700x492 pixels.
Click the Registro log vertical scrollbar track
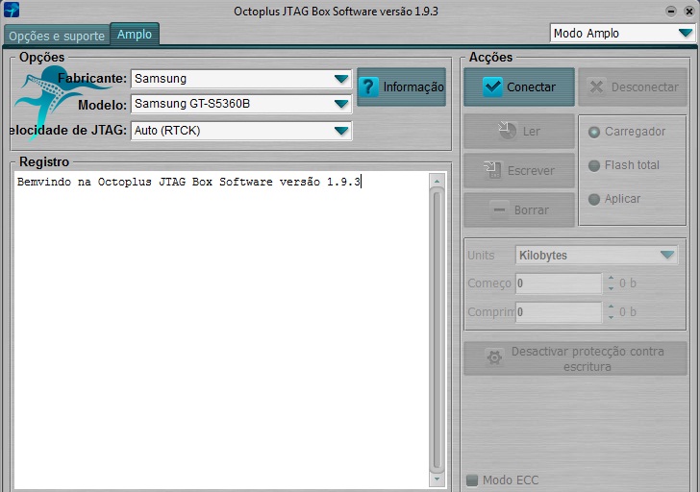pyautogui.click(x=437, y=330)
